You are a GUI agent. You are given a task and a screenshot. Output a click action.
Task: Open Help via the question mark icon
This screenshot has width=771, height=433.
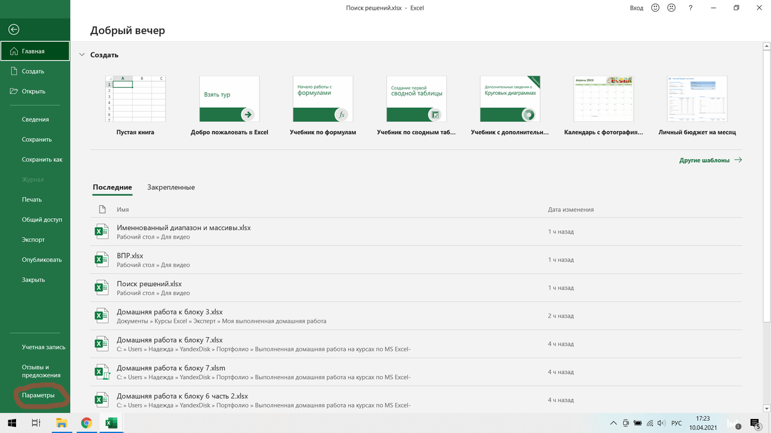click(x=690, y=8)
